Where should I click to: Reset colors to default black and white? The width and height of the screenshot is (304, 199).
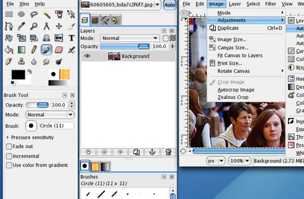point(13,83)
